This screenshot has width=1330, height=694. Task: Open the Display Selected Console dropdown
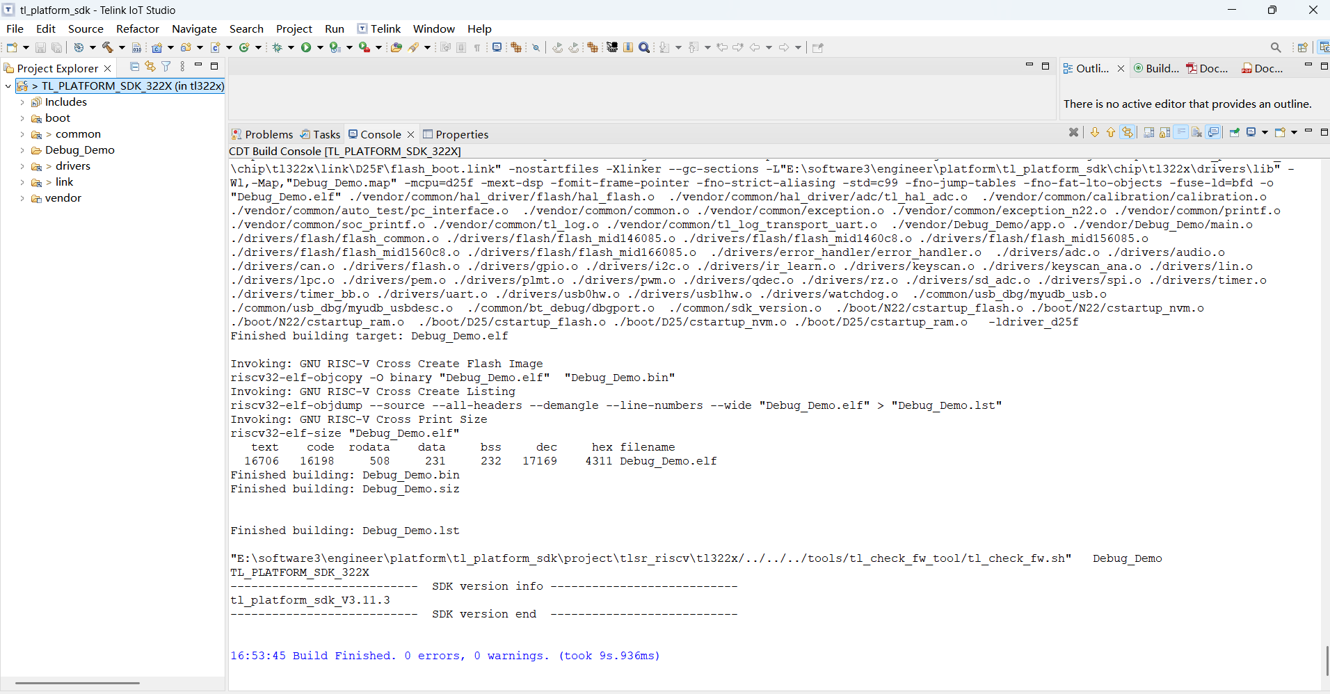pyautogui.click(x=1265, y=132)
